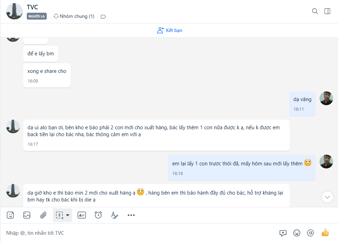Open the emoji picker
The height and width of the screenshot is (242, 338).
(x=297, y=233)
